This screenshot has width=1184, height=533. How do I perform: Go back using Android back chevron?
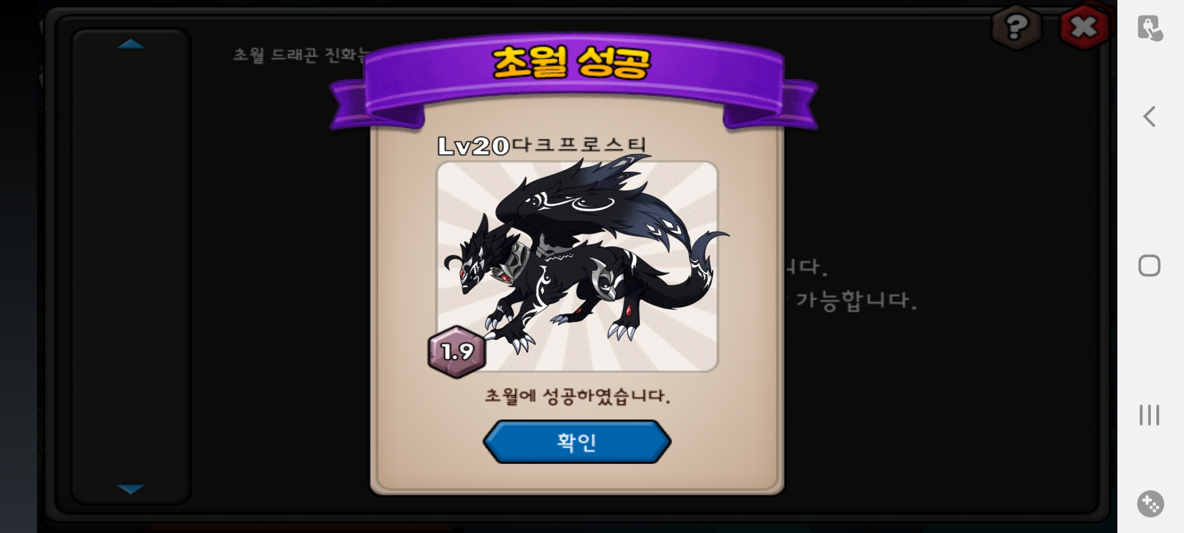[1149, 117]
